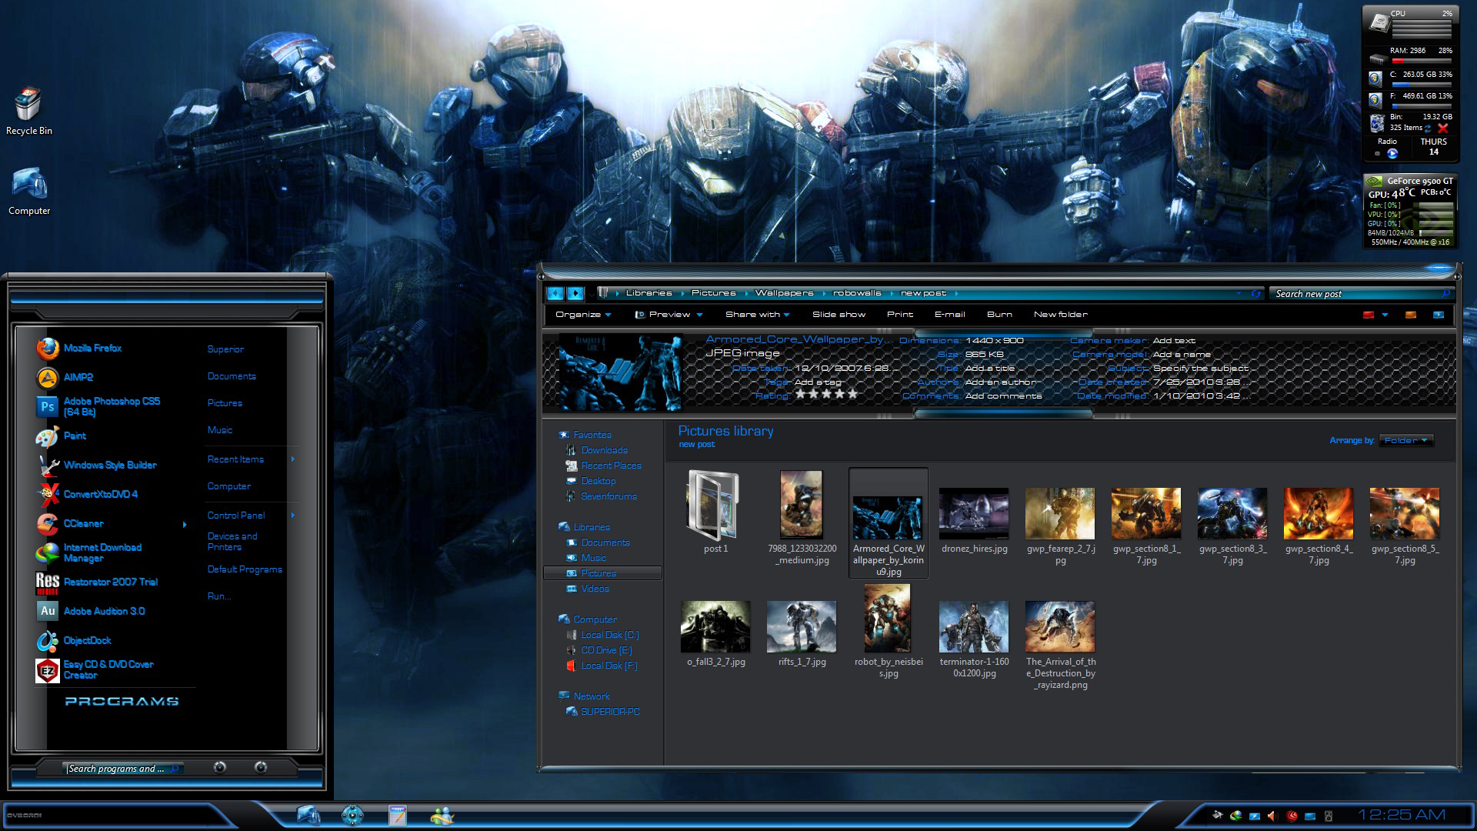Open the Messenger taskbar icon
The height and width of the screenshot is (831, 1477).
click(x=442, y=815)
